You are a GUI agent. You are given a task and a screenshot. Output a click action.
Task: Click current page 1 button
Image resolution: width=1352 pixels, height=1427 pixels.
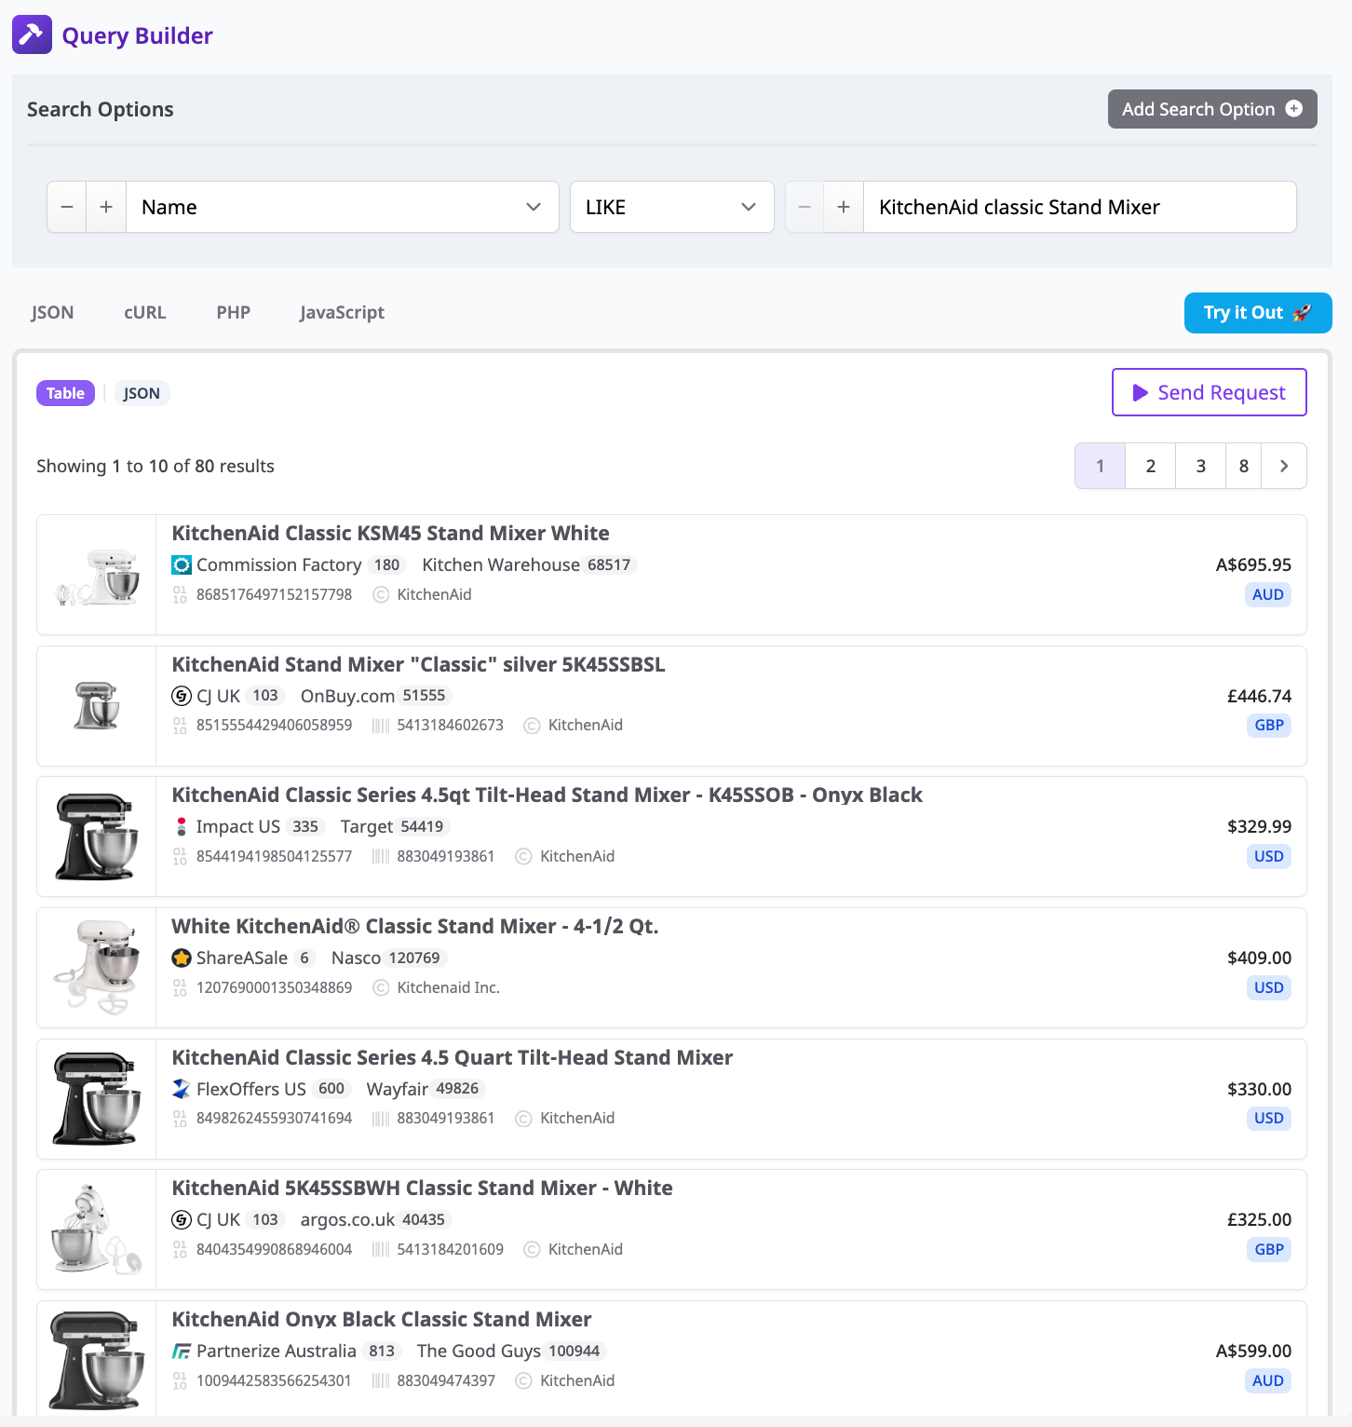click(x=1101, y=466)
